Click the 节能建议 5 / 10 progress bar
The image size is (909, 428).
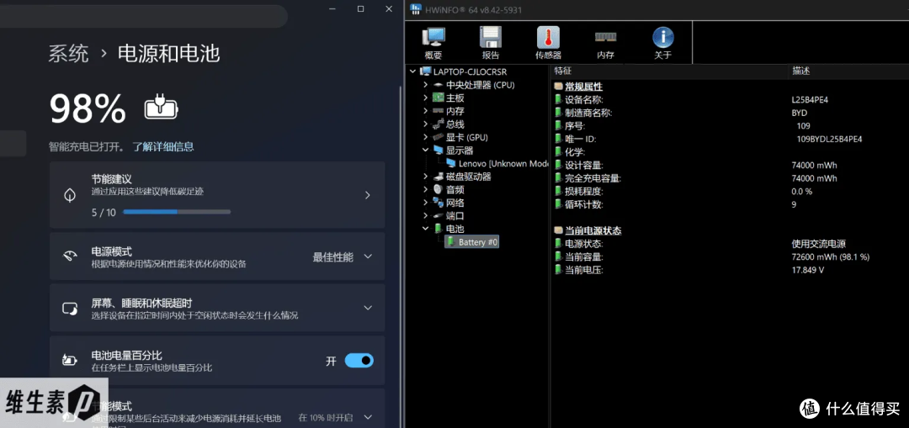[x=177, y=212]
